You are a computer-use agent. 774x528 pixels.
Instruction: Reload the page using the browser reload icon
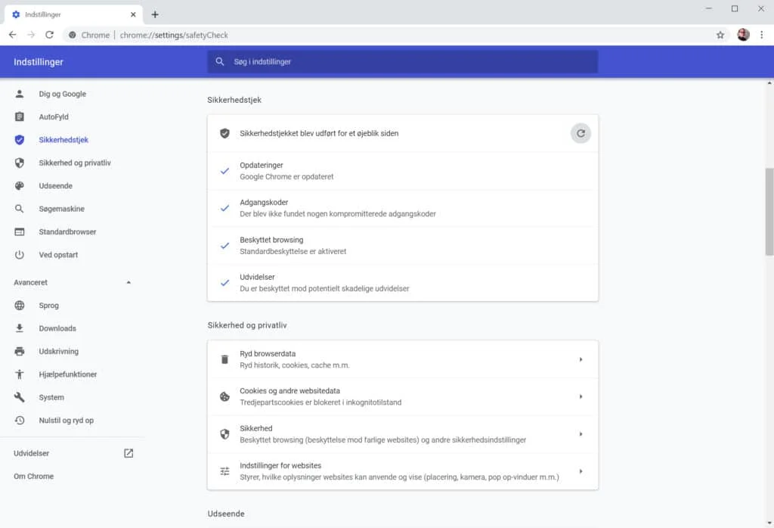click(x=50, y=35)
